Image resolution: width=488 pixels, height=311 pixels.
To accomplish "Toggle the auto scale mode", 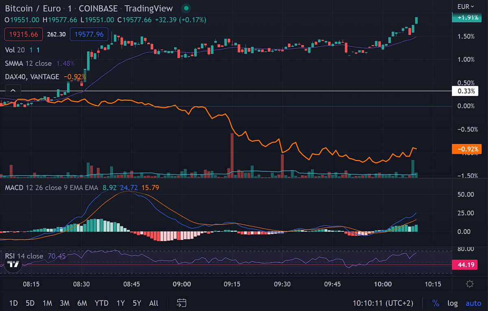I will [x=473, y=303].
